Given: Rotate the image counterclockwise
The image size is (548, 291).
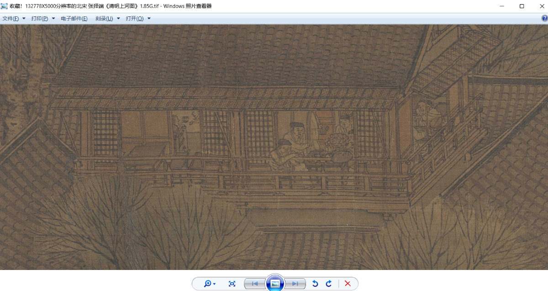Looking at the screenshot, I should point(315,284).
